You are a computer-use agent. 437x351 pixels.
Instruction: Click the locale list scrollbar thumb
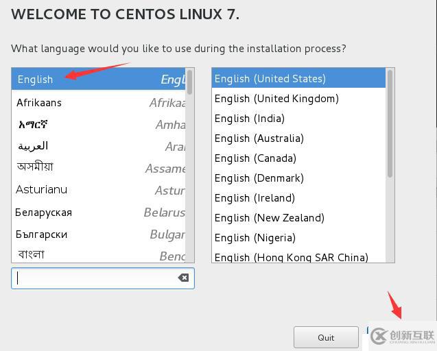(x=390, y=123)
